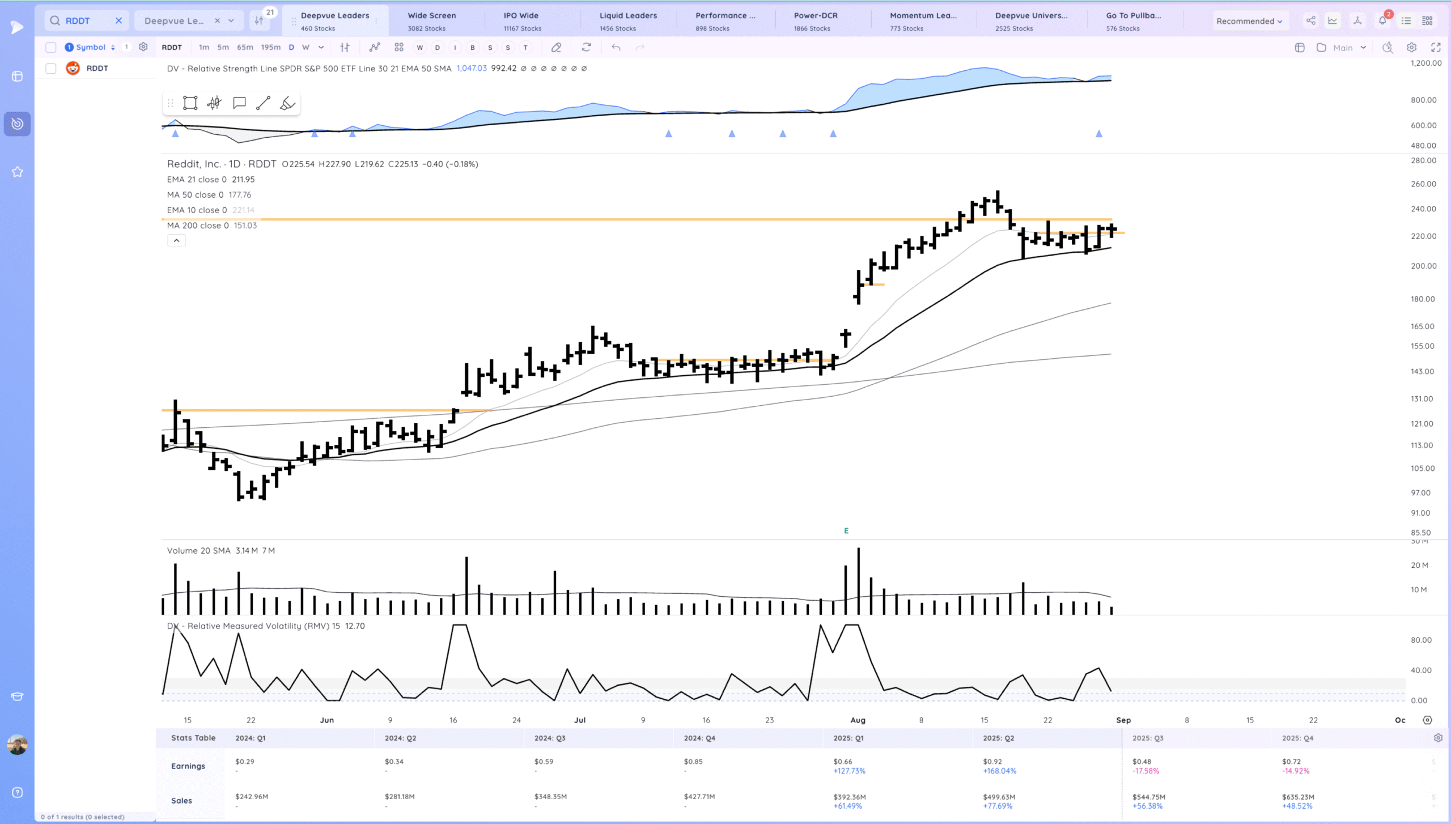Clear the RDDT search field
Viewport: 1451px width, 824px height.
pos(118,21)
